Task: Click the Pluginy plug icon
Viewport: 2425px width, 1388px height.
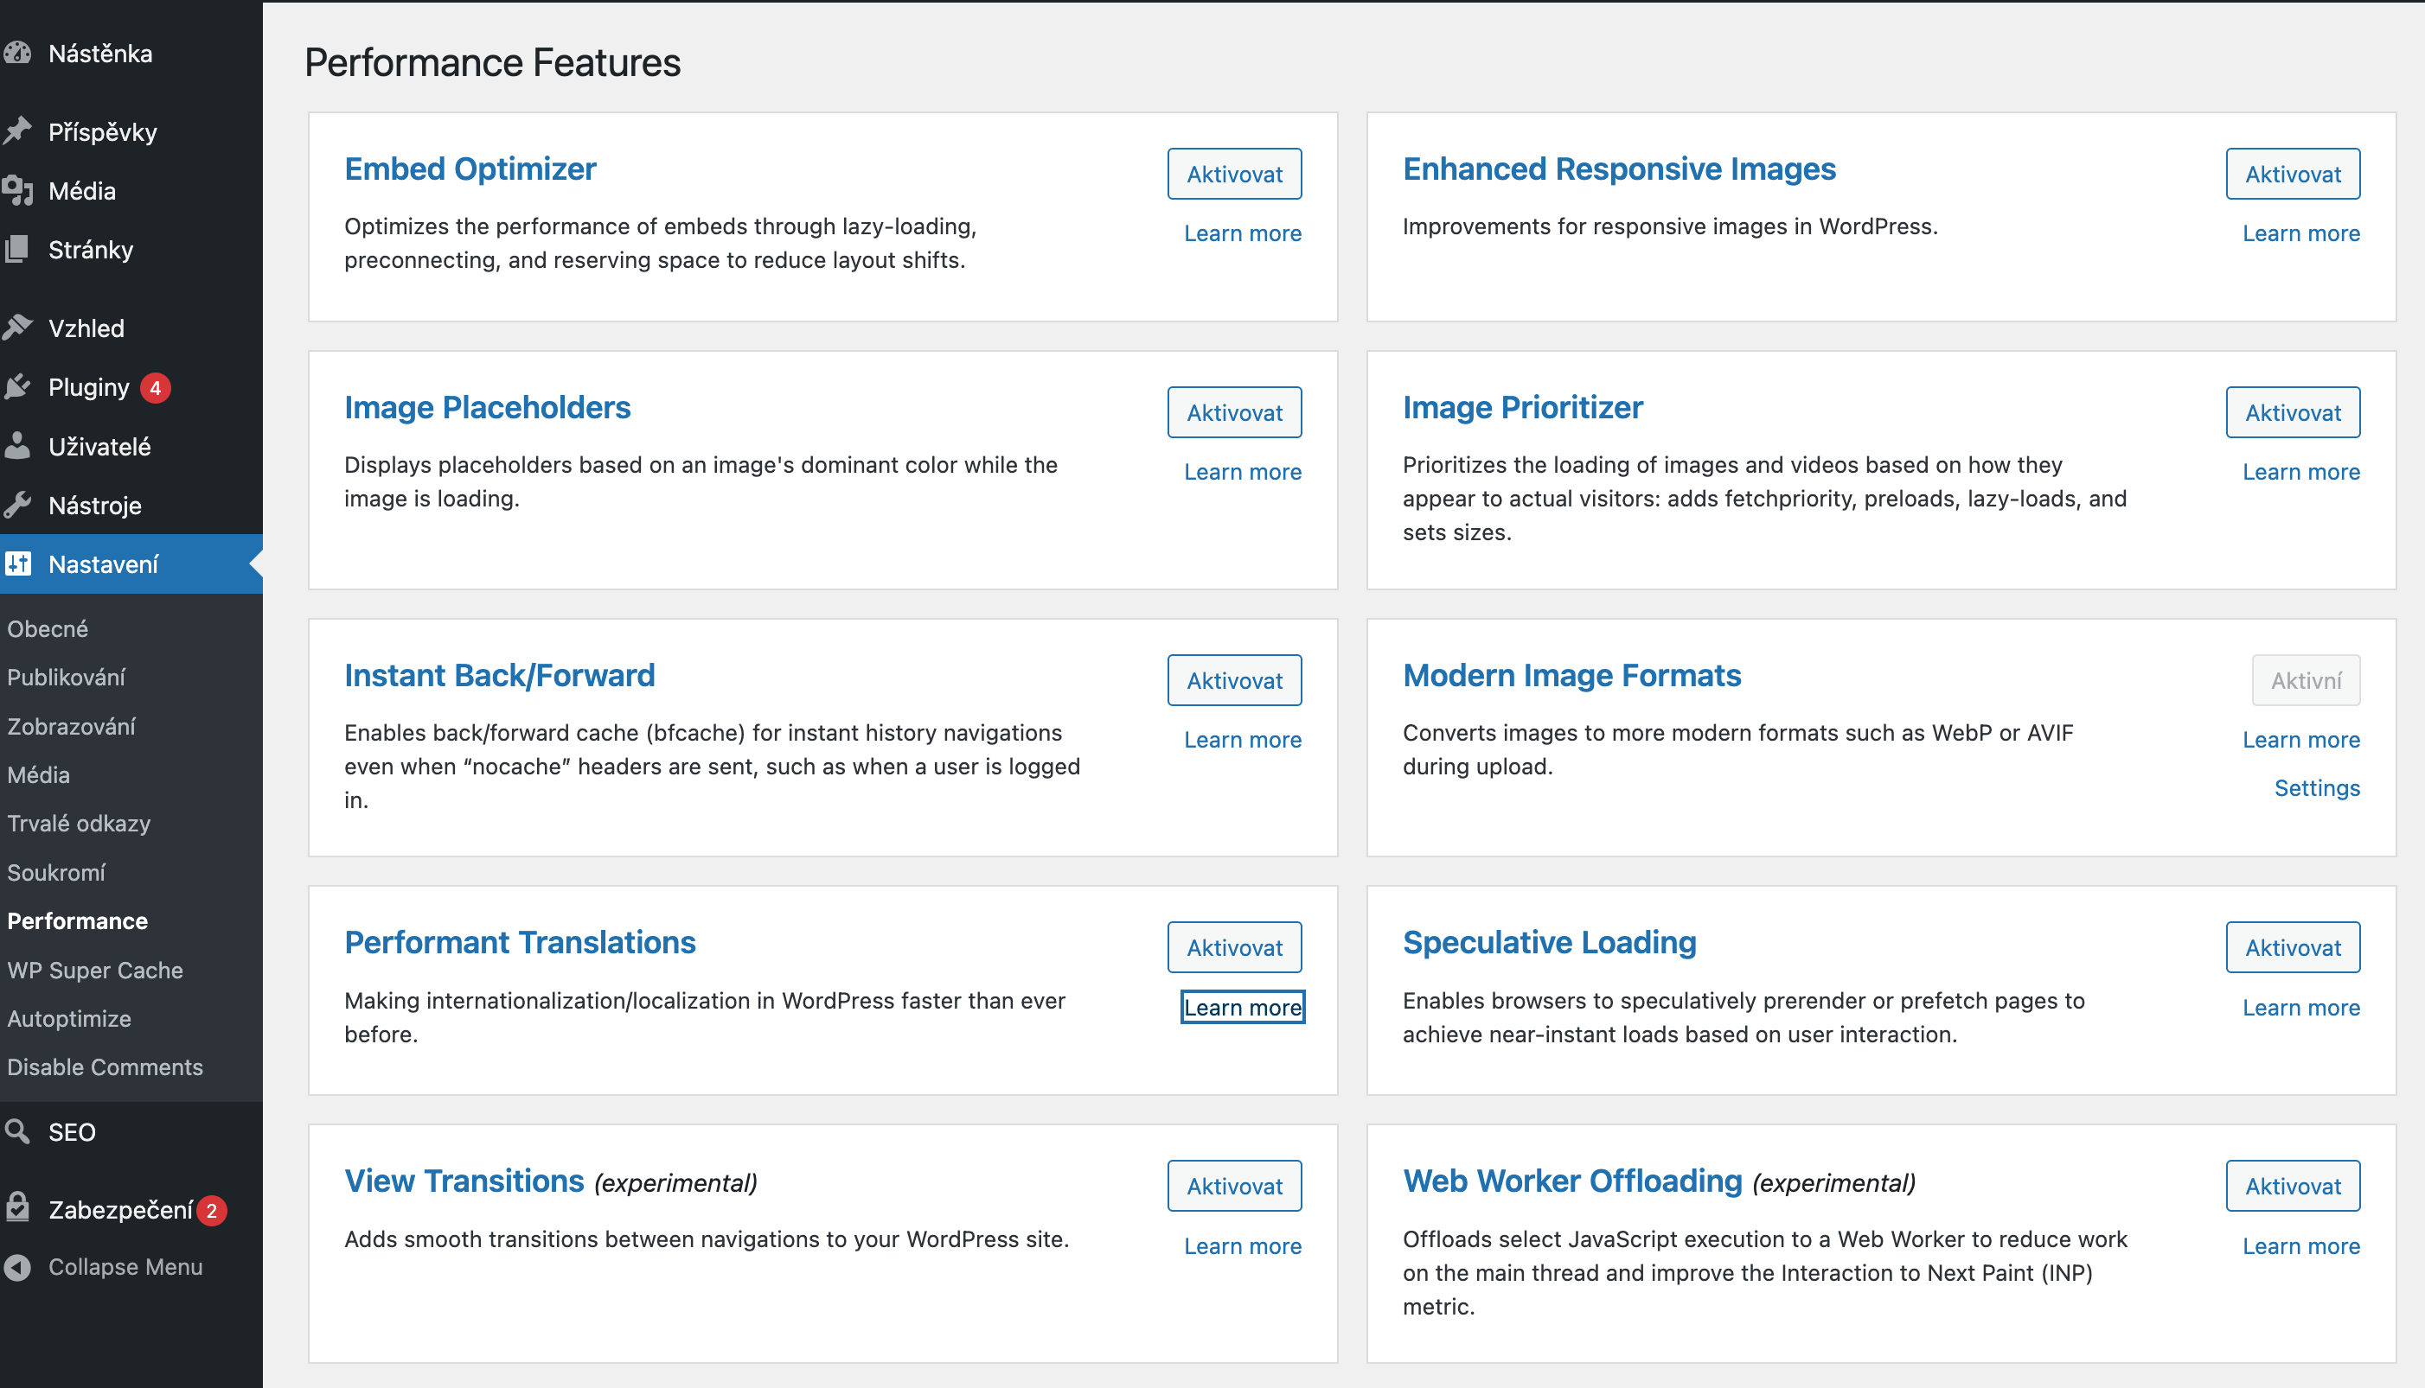Action: tap(18, 387)
